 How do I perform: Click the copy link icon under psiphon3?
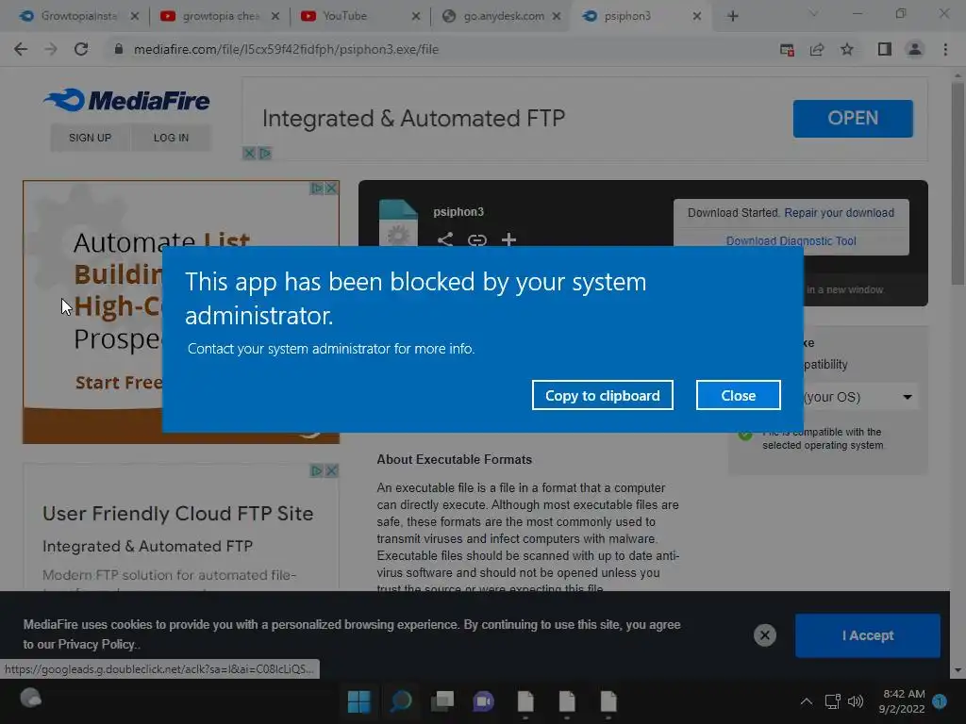tap(476, 239)
